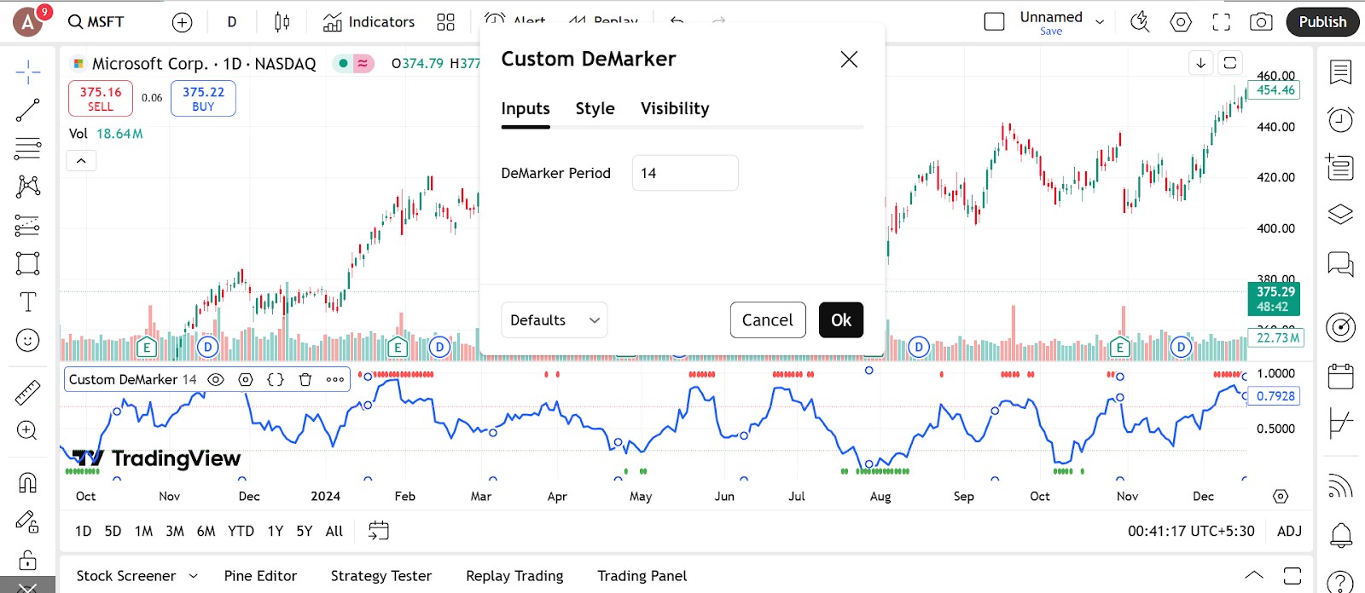Open the Trading Panel tab
The height and width of the screenshot is (593, 1365).
coord(642,576)
